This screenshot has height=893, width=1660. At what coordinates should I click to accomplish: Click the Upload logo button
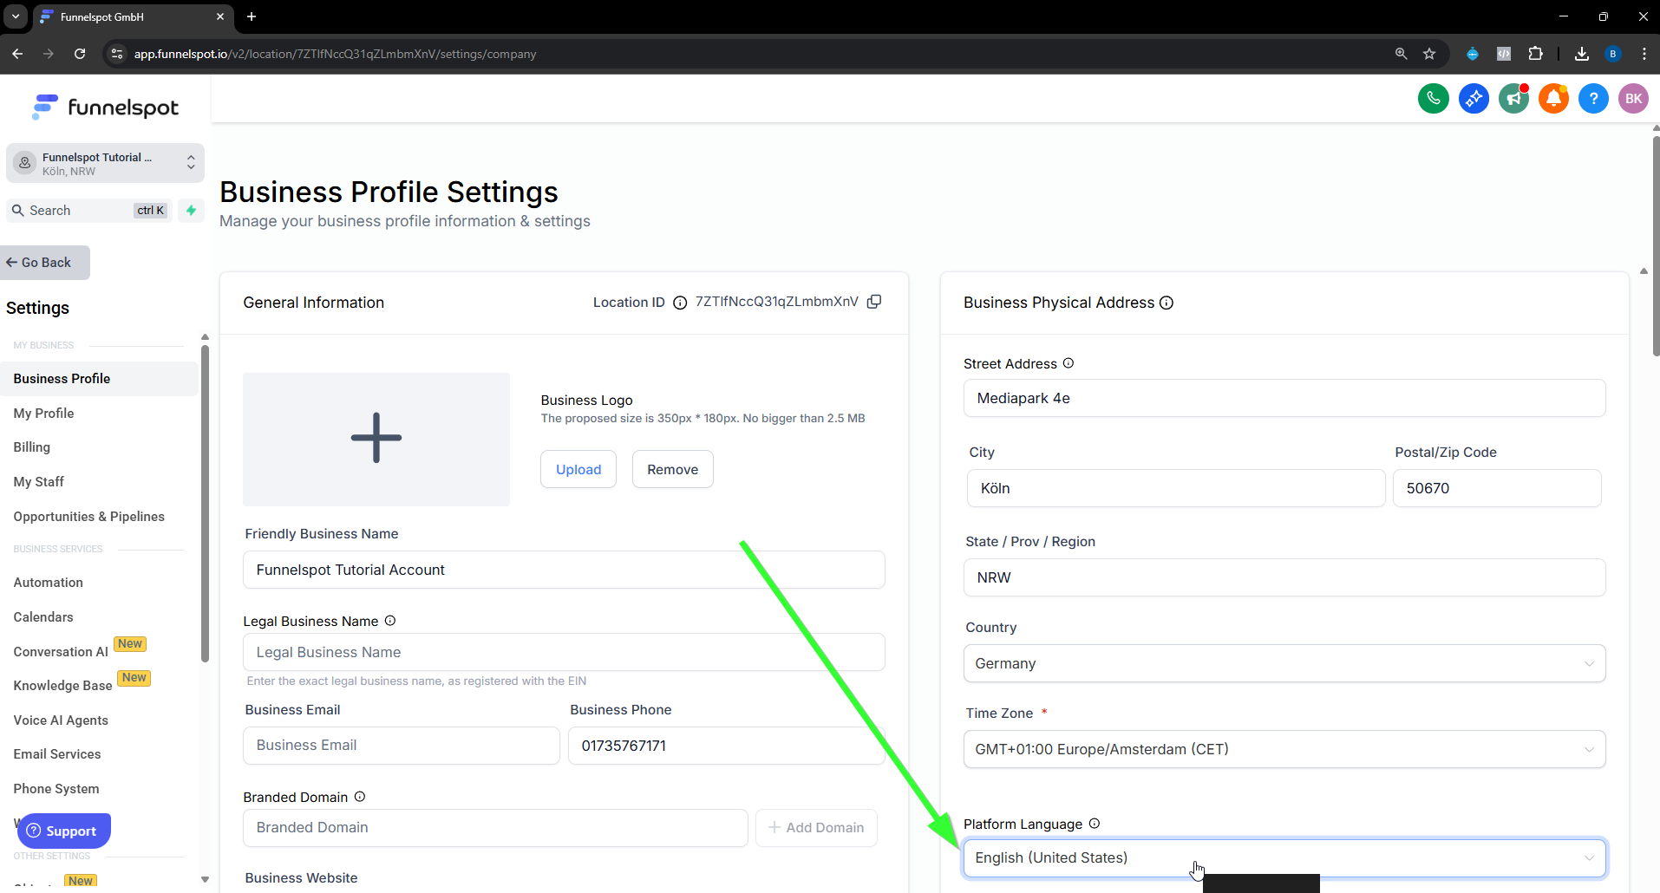tap(578, 469)
